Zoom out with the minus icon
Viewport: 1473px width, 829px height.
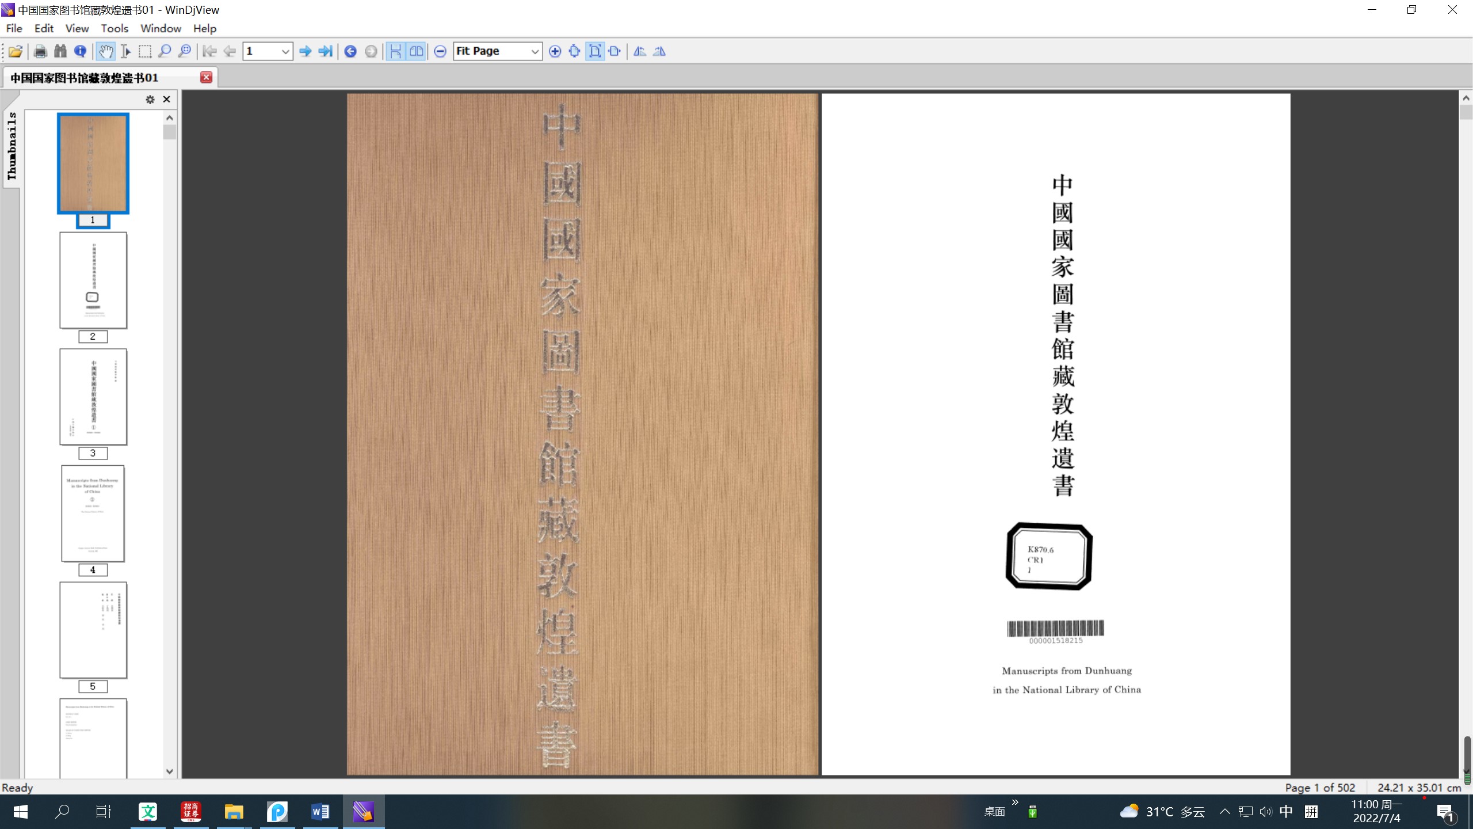pos(440,51)
